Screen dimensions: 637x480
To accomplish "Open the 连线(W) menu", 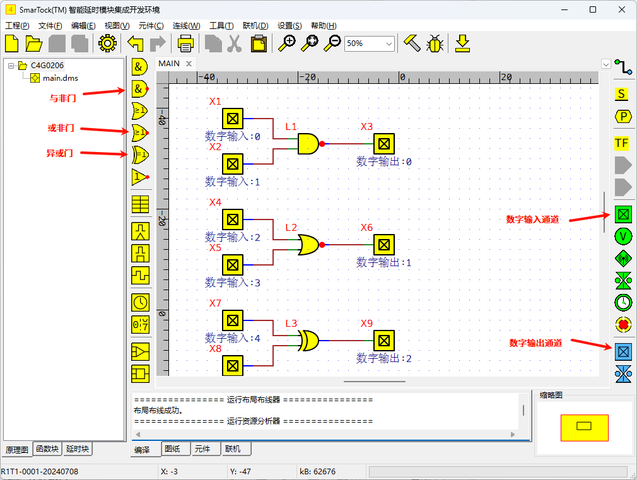I will 186,26.
